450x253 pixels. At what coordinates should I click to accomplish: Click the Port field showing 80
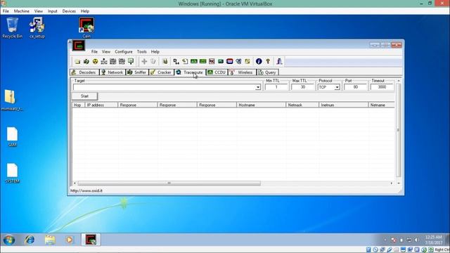[x=356, y=87]
